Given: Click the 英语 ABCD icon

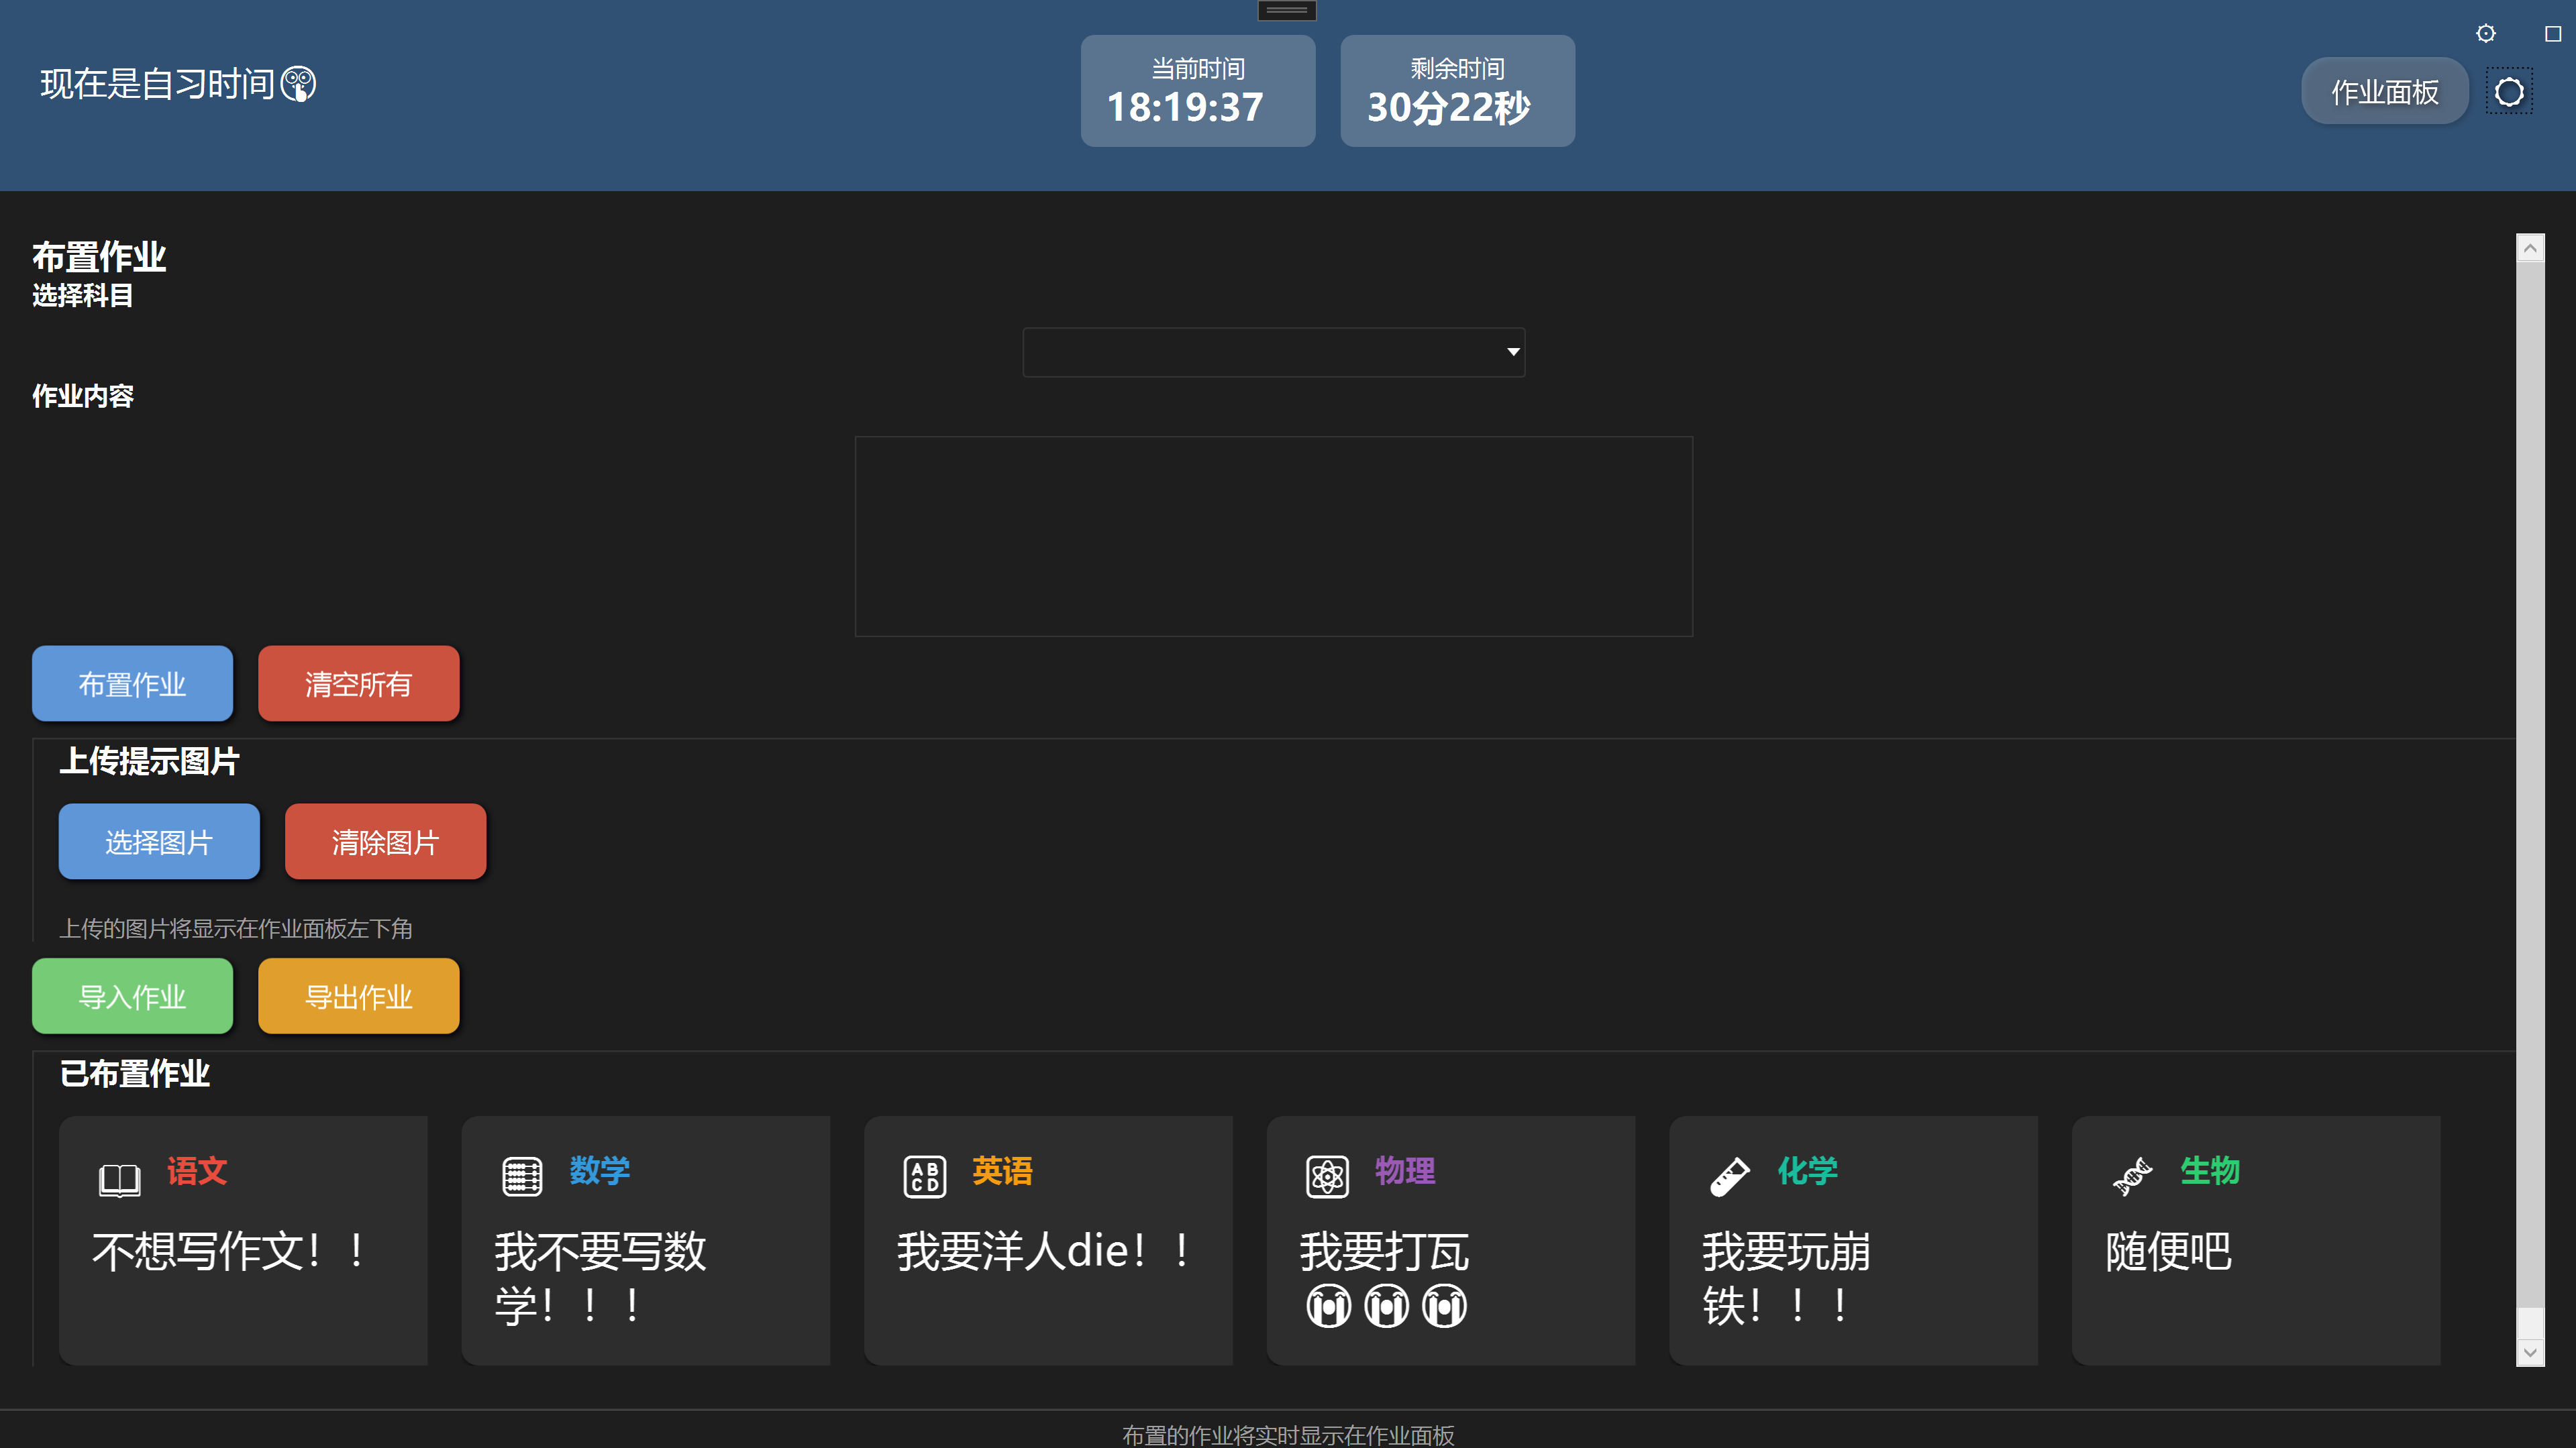Looking at the screenshot, I should pos(924,1176).
